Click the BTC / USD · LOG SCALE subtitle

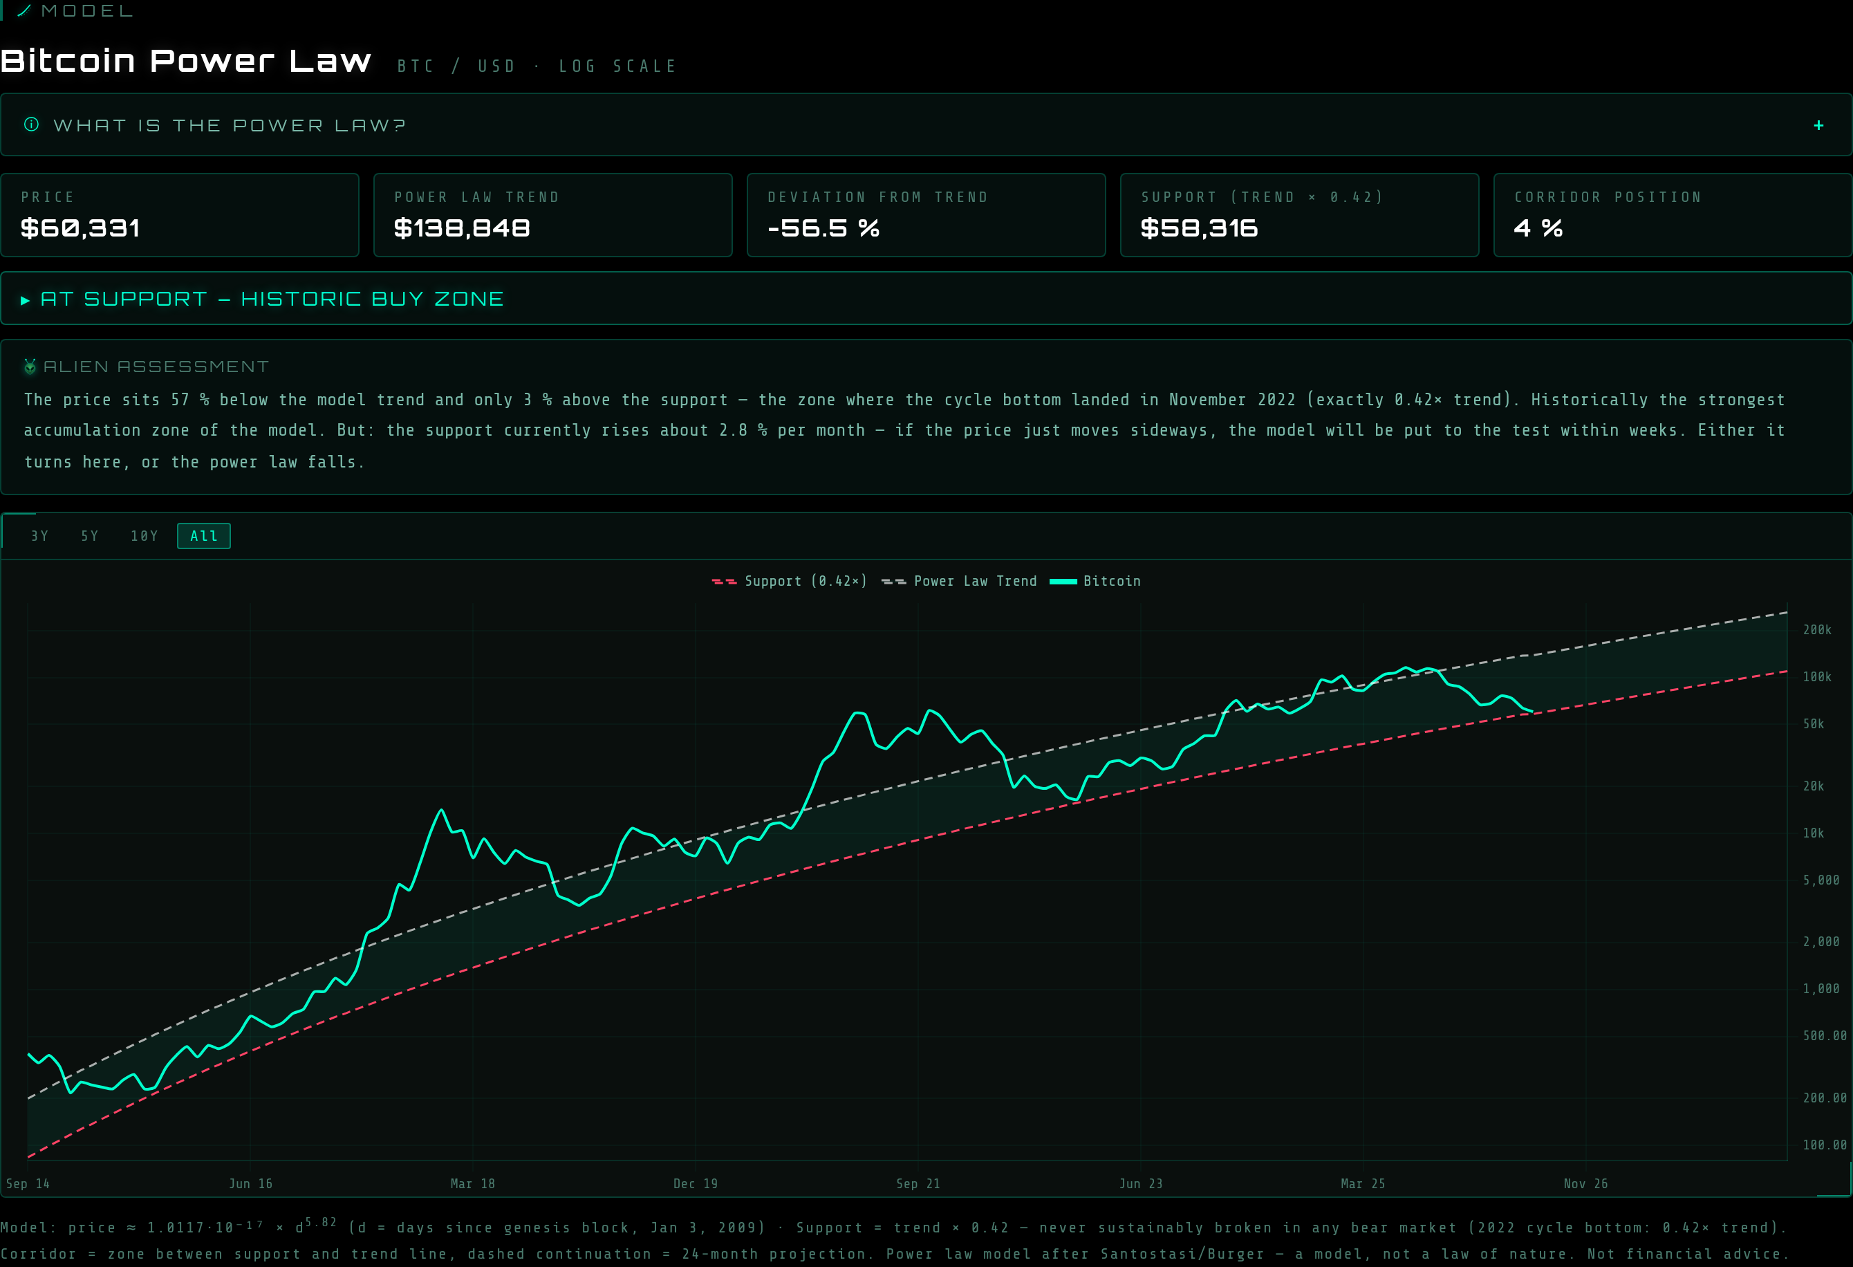[x=537, y=66]
